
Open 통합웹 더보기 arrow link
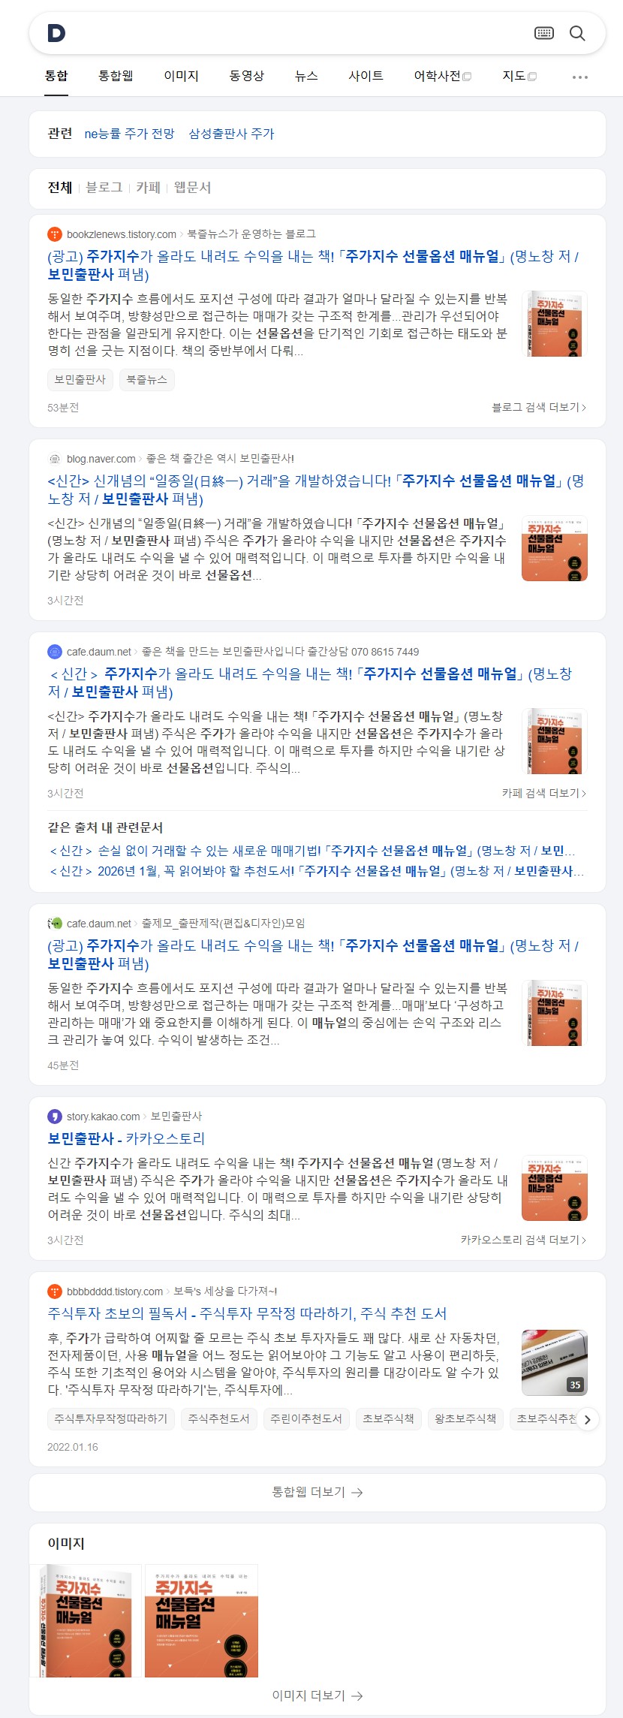[x=317, y=1492]
